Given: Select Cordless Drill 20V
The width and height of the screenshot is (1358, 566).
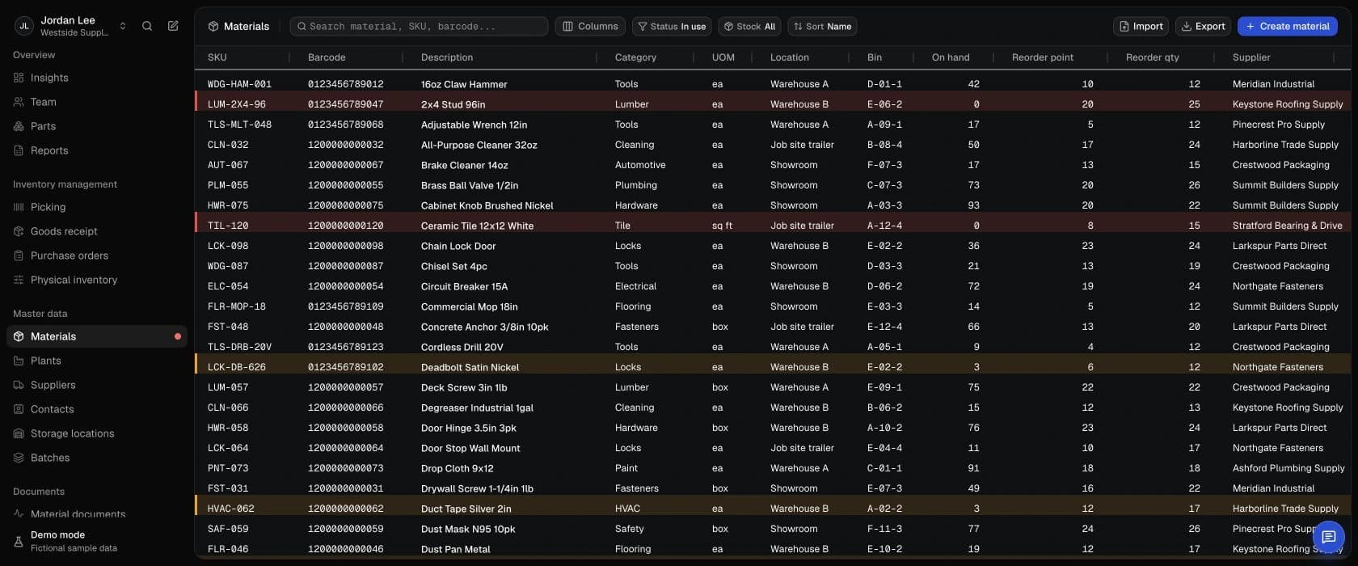Looking at the screenshot, I should [x=462, y=347].
